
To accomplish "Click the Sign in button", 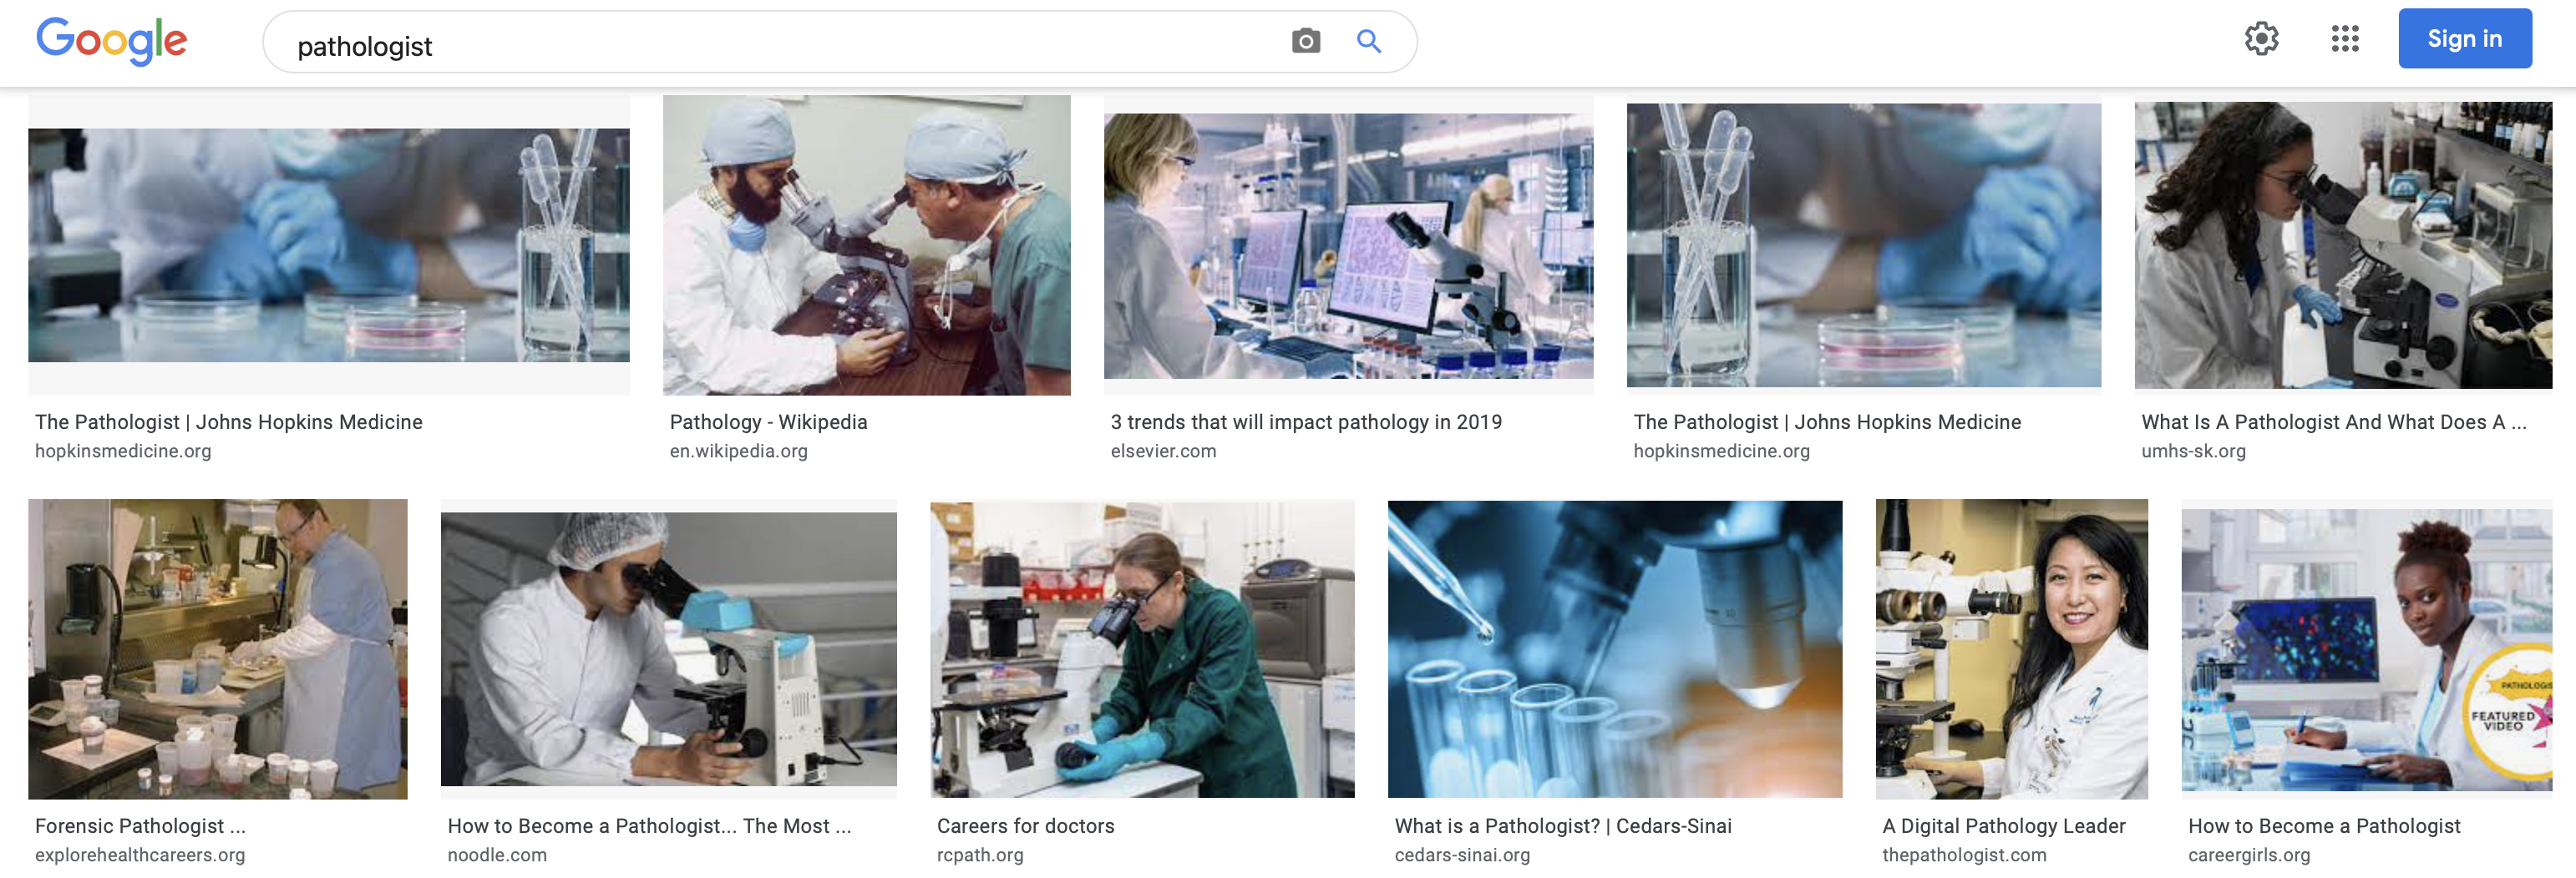I will click(x=2464, y=39).
